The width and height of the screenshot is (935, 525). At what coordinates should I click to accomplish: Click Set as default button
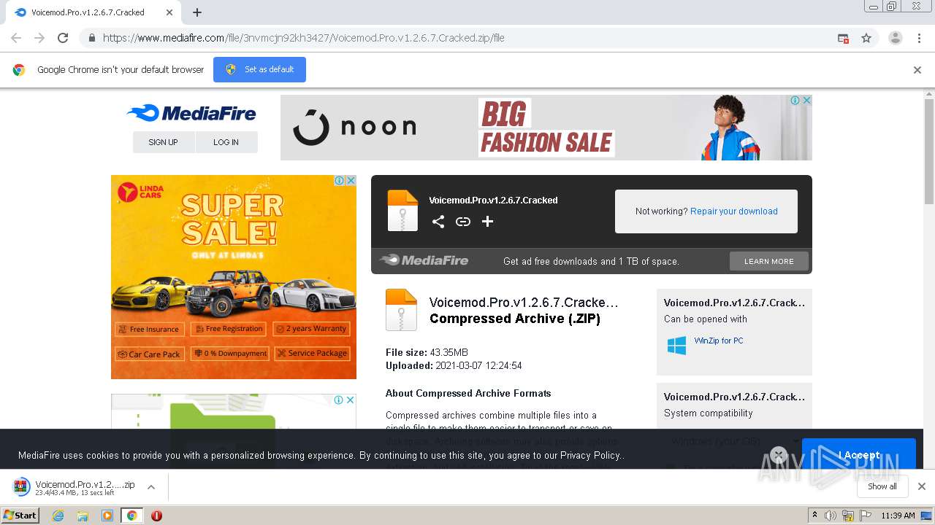[x=259, y=69]
